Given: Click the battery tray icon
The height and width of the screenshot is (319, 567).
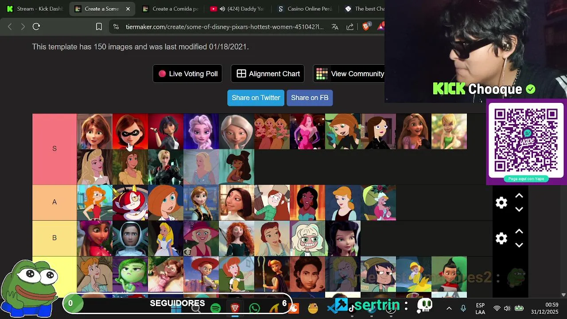Looking at the screenshot, I should tap(519, 308).
